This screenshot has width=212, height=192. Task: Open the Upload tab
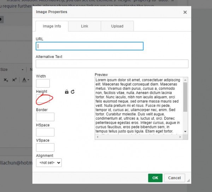tap(117, 26)
